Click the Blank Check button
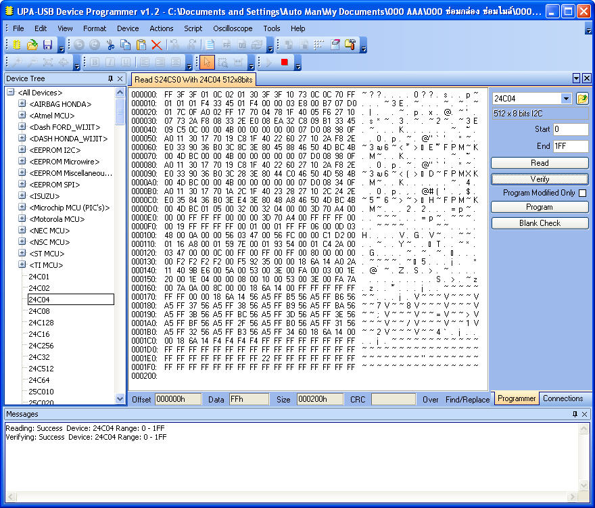 click(x=540, y=223)
